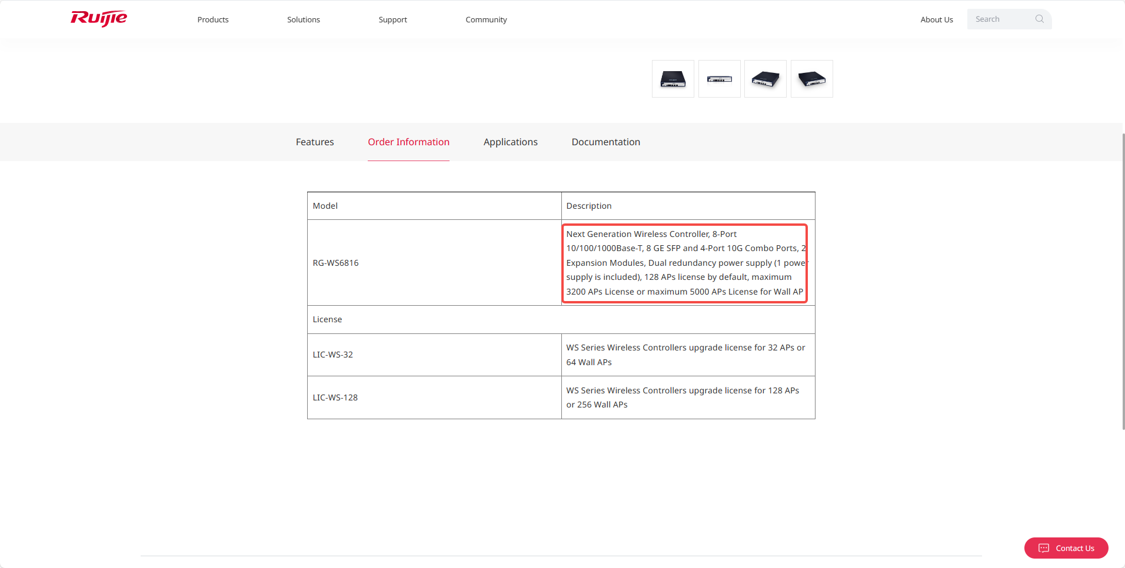Focus the Search input field

click(1001, 19)
